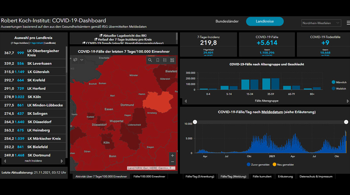Expand the map selection tool dropdown arrow
This screenshot has width=350, height=195.
click(82, 60)
